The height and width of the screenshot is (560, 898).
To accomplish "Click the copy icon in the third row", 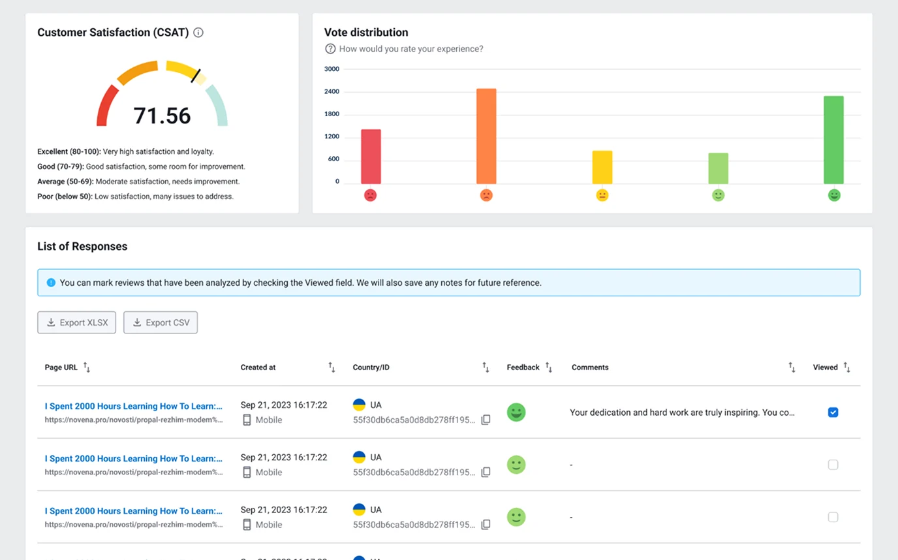I will click(x=486, y=524).
